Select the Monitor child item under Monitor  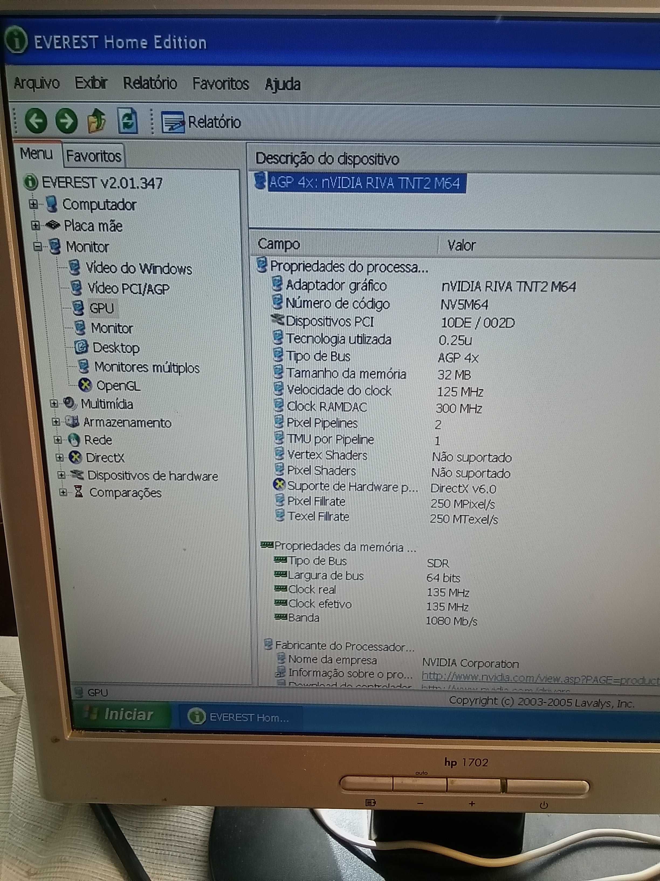tap(112, 328)
